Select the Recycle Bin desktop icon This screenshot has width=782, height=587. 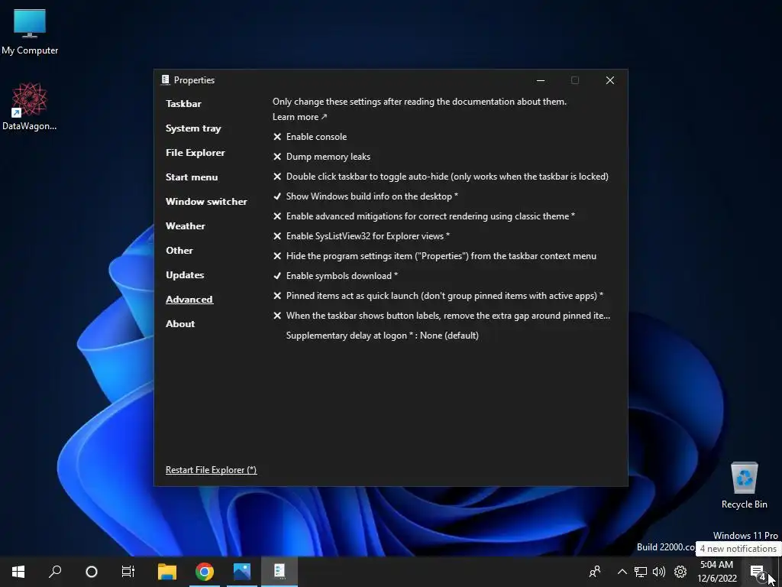(744, 485)
